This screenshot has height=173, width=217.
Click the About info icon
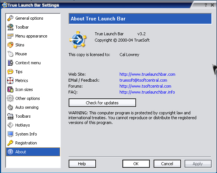coord(10,152)
